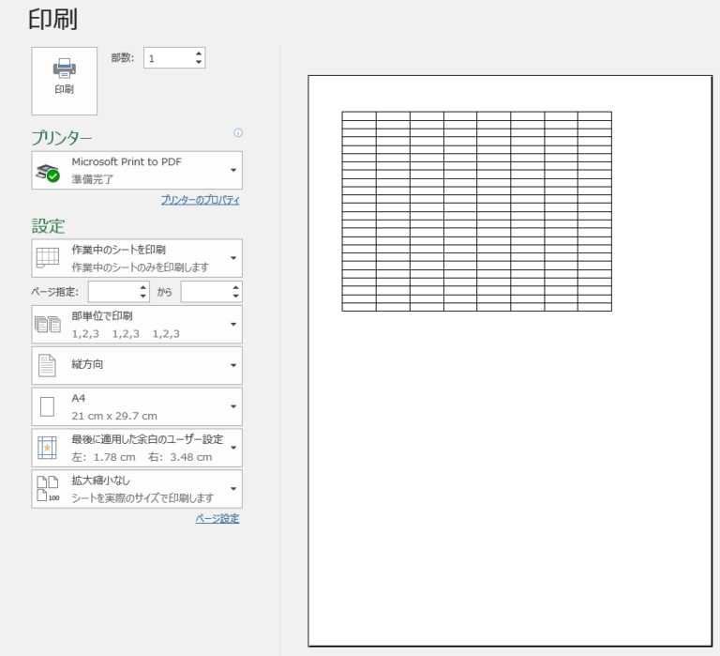
Task: Click the table in the print preview
Action: click(476, 211)
